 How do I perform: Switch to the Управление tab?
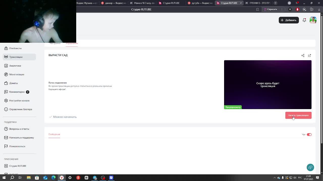pos(72,43)
